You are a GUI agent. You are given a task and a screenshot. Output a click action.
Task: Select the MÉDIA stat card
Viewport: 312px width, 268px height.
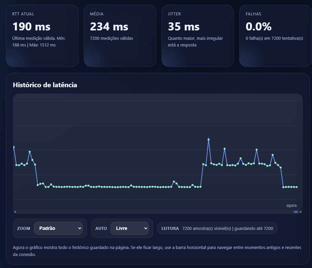[x=120, y=35]
